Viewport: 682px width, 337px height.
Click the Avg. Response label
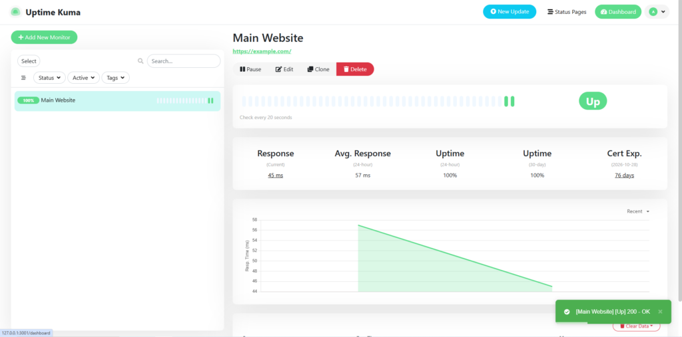pos(363,154)
